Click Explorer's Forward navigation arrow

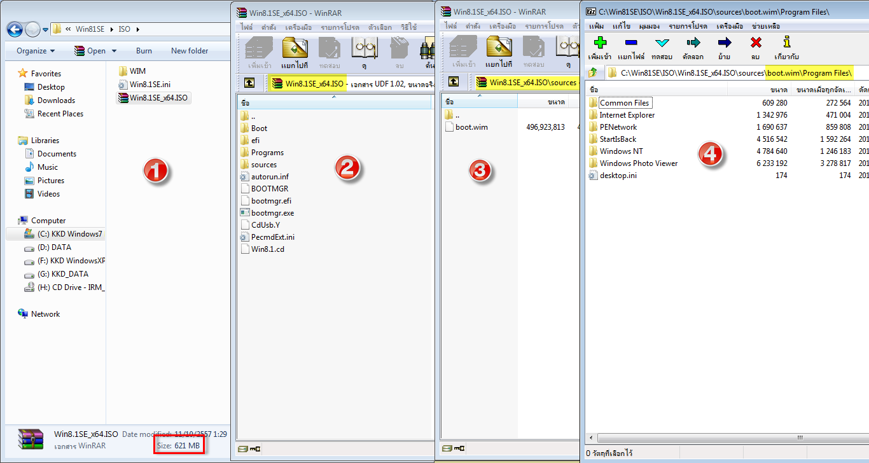(32, 29)
